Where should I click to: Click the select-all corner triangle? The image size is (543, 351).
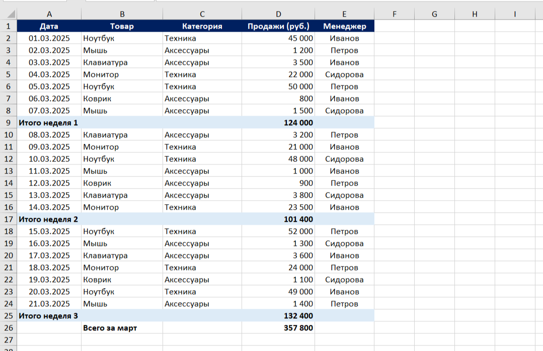(11, 14)
